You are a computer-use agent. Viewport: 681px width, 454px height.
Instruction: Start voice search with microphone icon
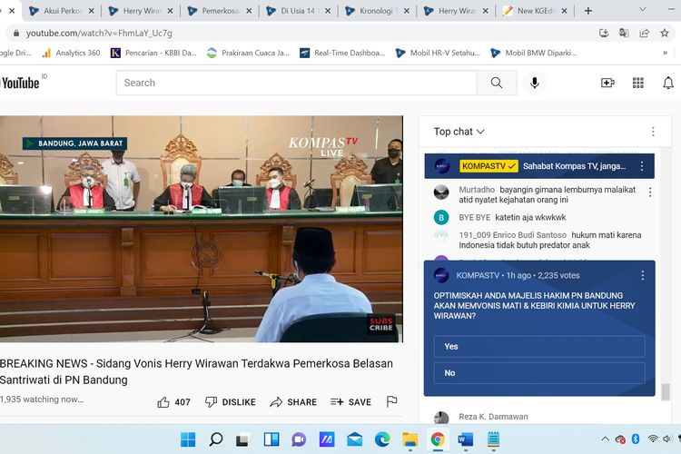coord(535,83)
